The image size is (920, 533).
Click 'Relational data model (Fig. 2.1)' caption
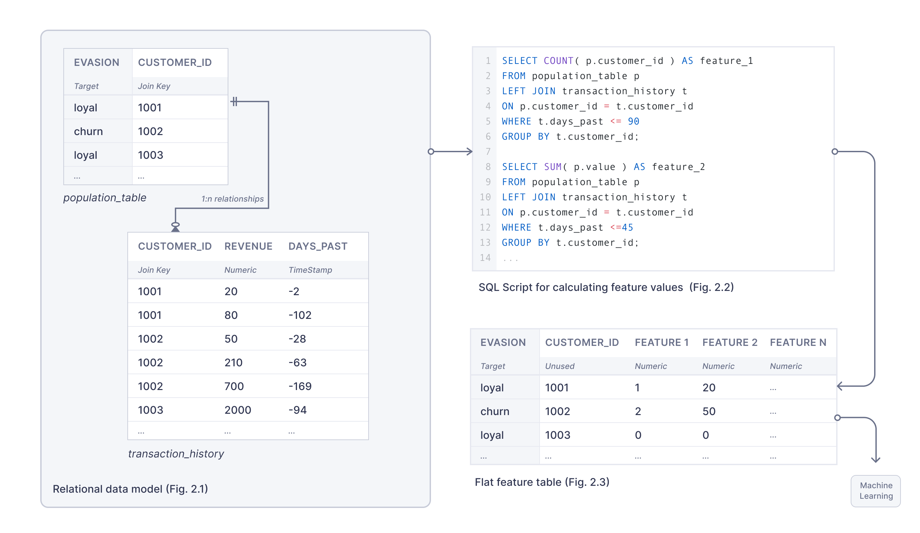point(130,489)
